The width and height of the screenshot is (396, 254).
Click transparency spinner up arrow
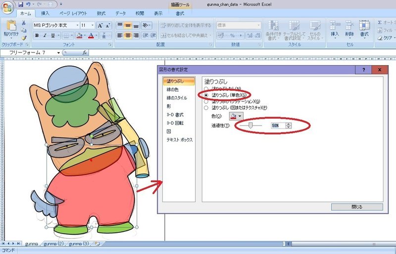(x=289, y=124)
